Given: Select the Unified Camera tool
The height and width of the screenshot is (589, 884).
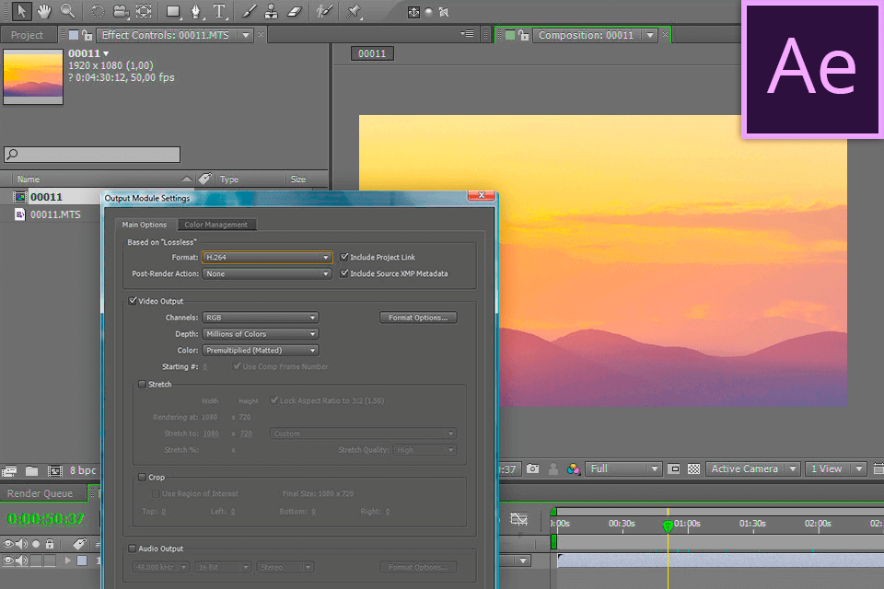Looking at the screenshot, I should (x=121, y=11).
